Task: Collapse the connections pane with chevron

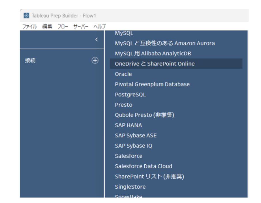Action: (x=96, y=40)
